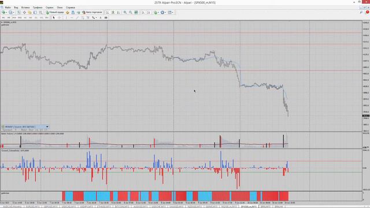The image size is (370, 208).
Task: Toggle the M15 timeframe button
Action: click(x=14, y=18)
